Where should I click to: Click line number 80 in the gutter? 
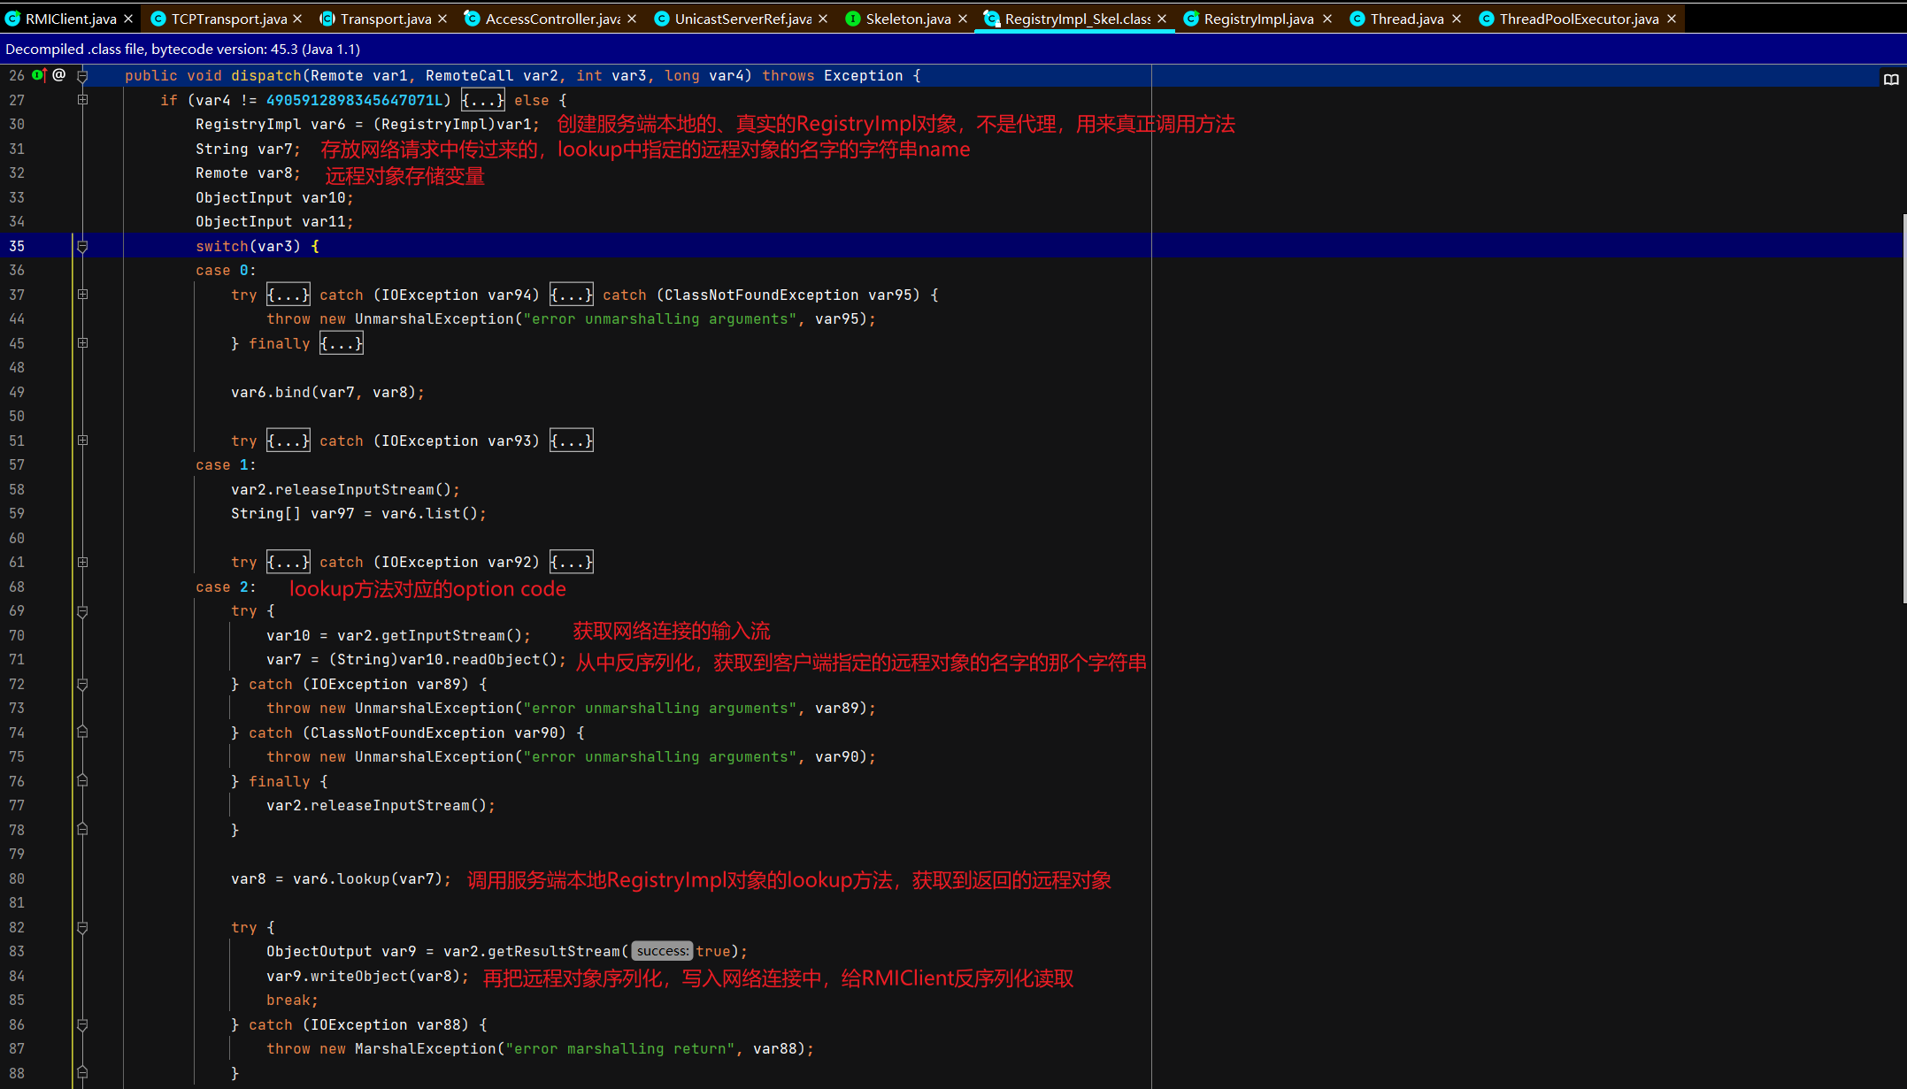(x=17, y=878)
